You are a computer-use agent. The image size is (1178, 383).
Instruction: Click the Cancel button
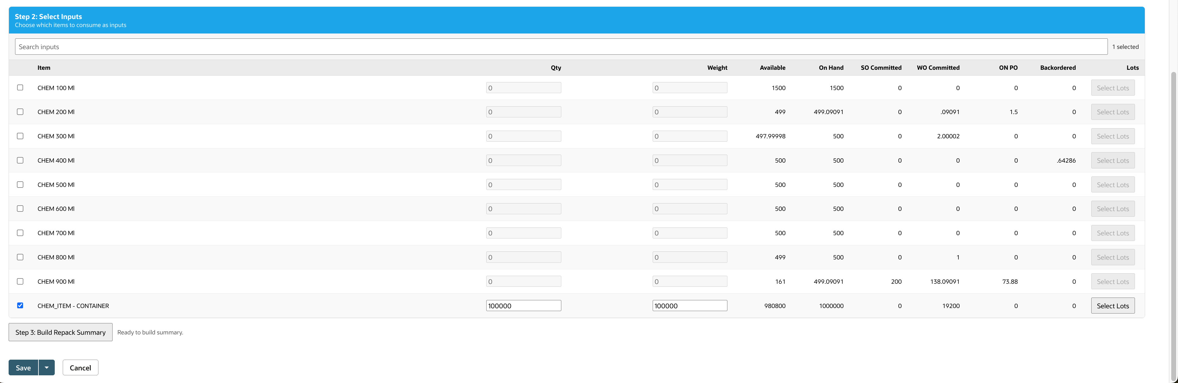point(80,367)
